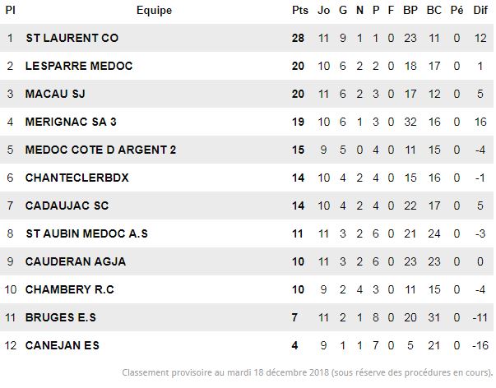The width and height of the screenshot is (496, 388).
Task: Click on CAUDERAN AGJA team name
Action: point(76,261)
